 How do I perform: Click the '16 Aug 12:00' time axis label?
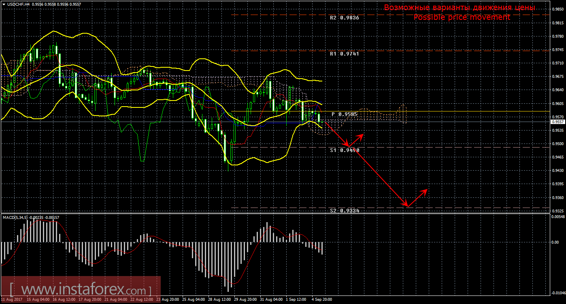(x=64, y=300)
